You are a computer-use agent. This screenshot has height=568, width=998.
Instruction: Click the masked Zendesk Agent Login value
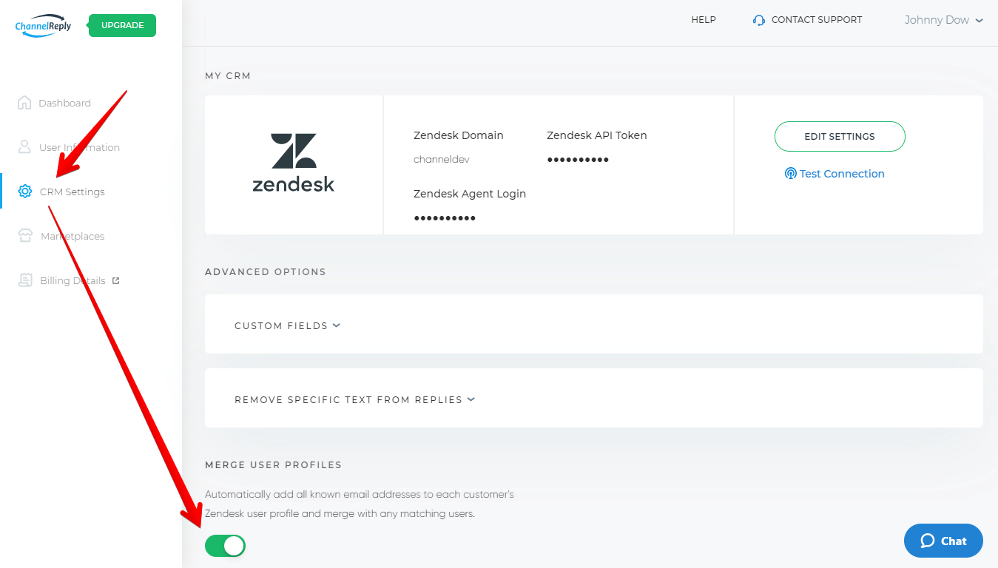pyautogui.click(x=445, y=218)
